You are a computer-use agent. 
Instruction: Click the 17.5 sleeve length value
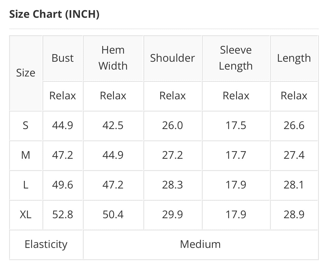pos(236,125)
